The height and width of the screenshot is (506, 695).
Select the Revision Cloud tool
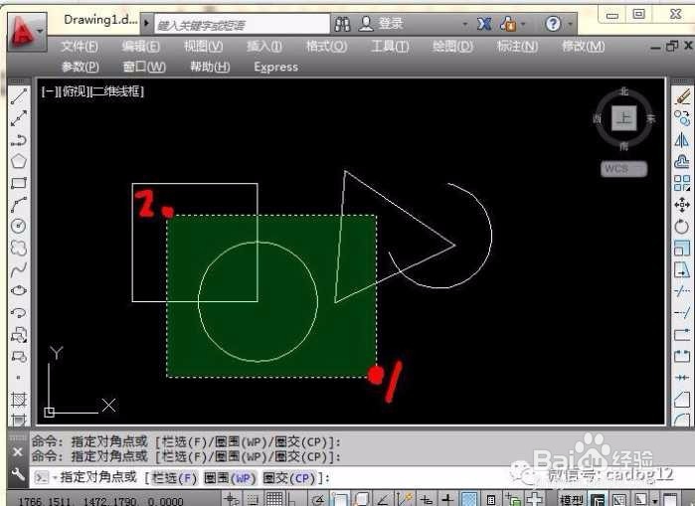pyautogui.click(x=19, y=248)
